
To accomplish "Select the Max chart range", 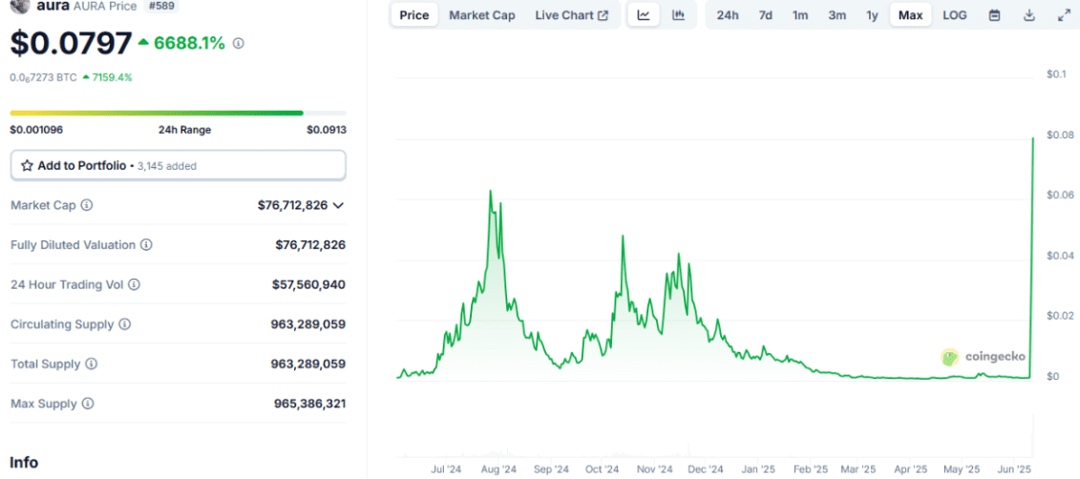I will pyautogui.click(x=911, y=15).
